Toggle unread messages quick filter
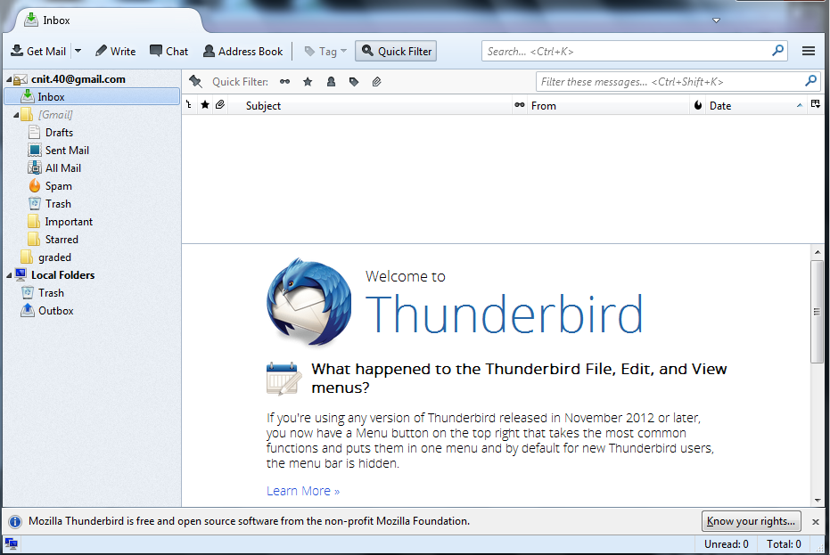Viewport: 830px width, 555px height. 284,81
